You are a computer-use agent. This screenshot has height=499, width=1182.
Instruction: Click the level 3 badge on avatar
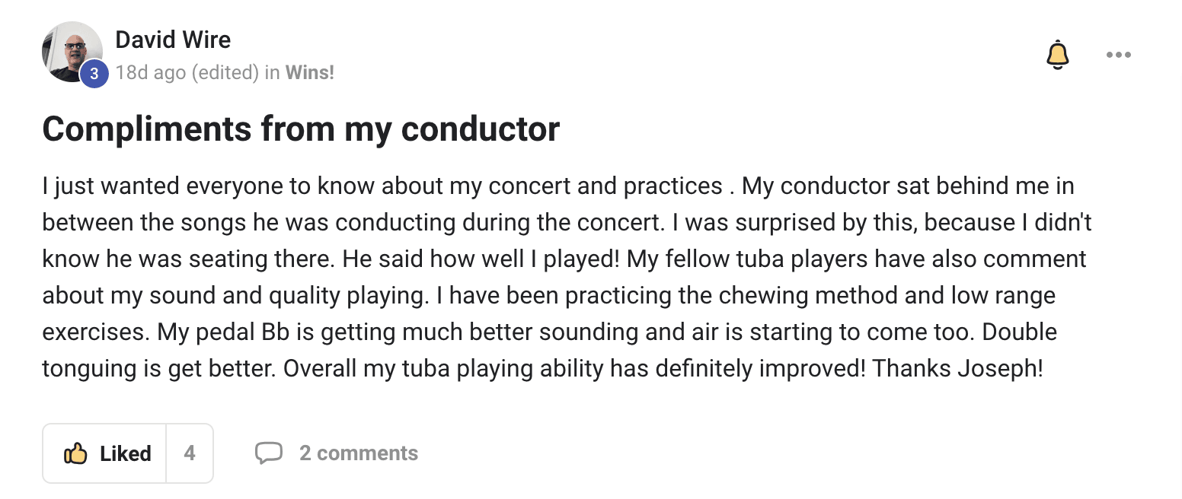coord(94,74)
